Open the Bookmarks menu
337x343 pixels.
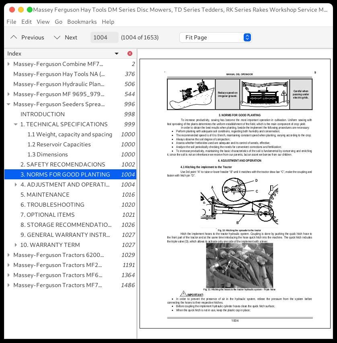click(x=82, y=22)
